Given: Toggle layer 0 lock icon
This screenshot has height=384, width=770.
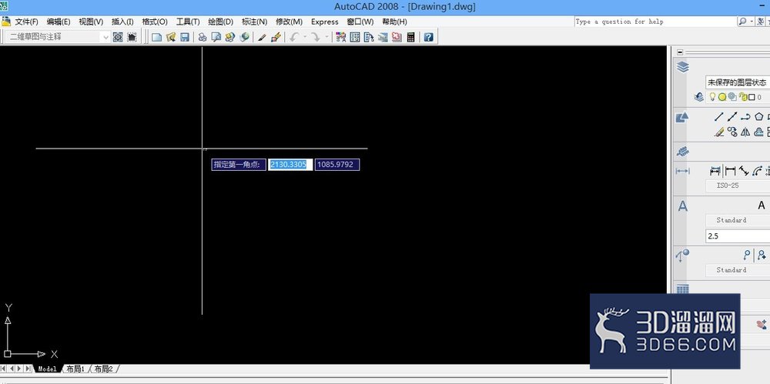Looking at the screenshot, I should click(742, 97).
